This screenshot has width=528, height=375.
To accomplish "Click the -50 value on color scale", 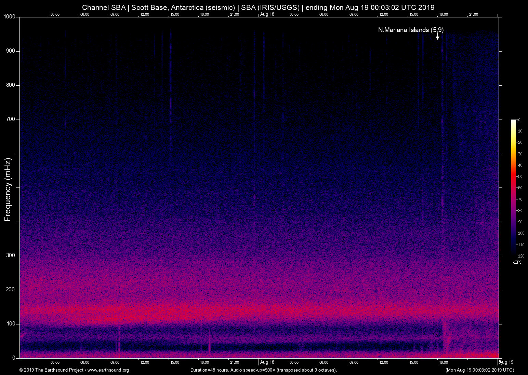I will click(519, 177).
